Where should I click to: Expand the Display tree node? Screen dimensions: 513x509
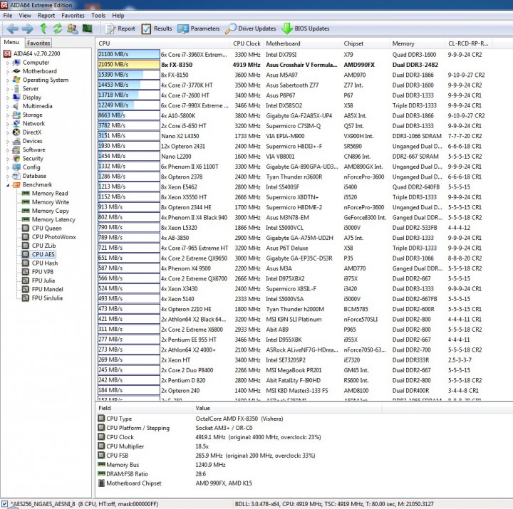pos(8,98)
